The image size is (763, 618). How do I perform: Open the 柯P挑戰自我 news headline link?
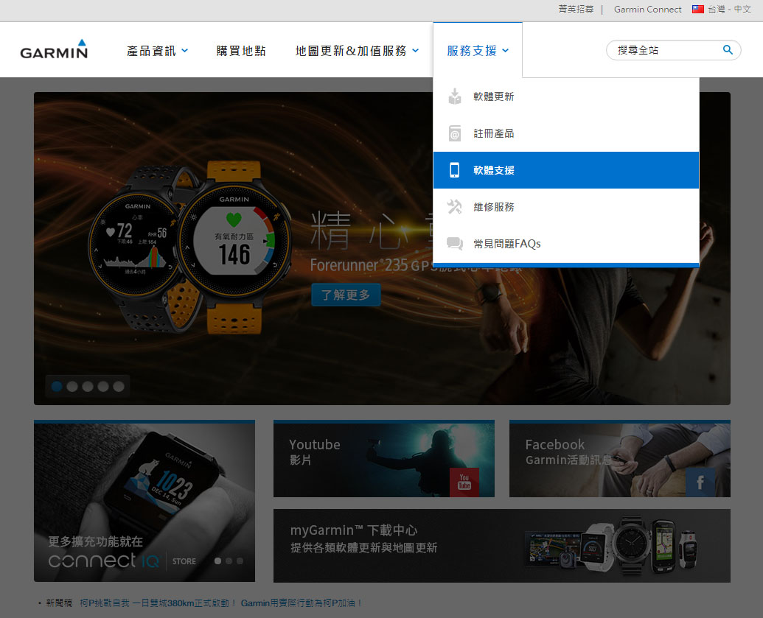(221, 603)
